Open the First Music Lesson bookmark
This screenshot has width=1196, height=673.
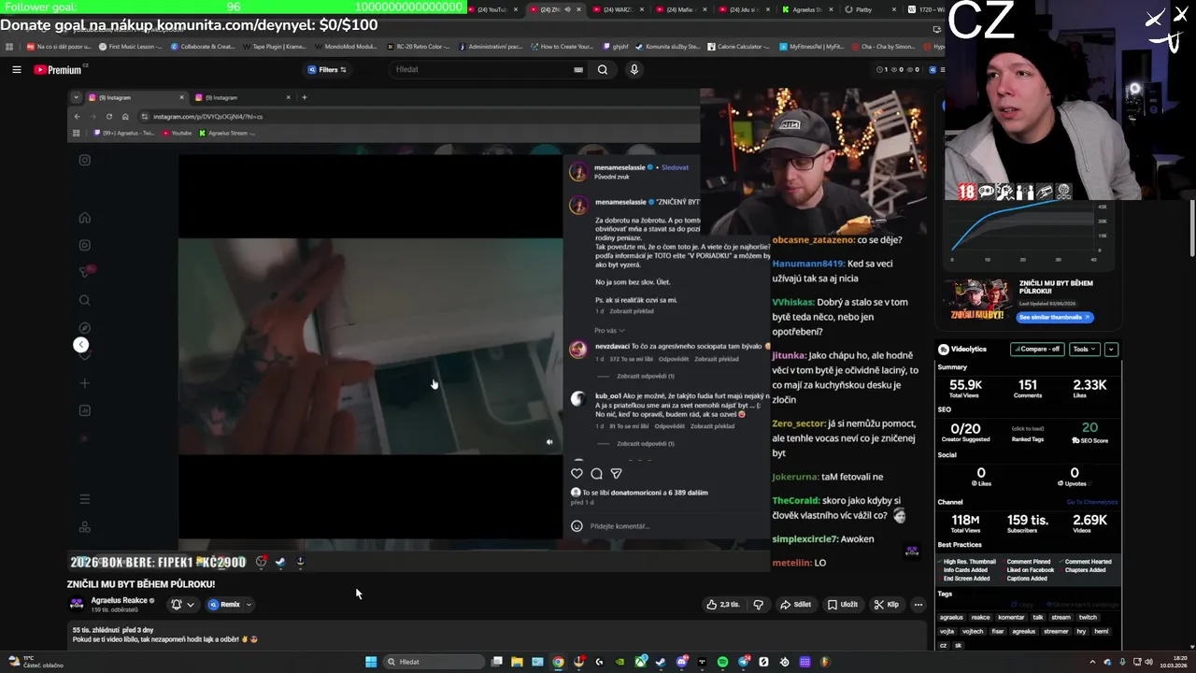tap(131, 46)
